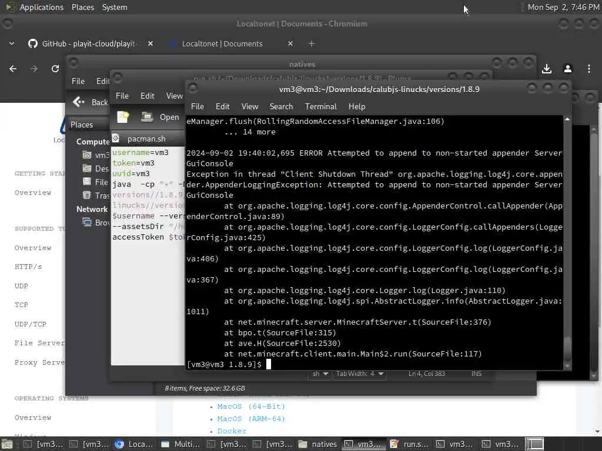Open Search menu in terminal
602x451 pixels.
[x=281, y=107]
